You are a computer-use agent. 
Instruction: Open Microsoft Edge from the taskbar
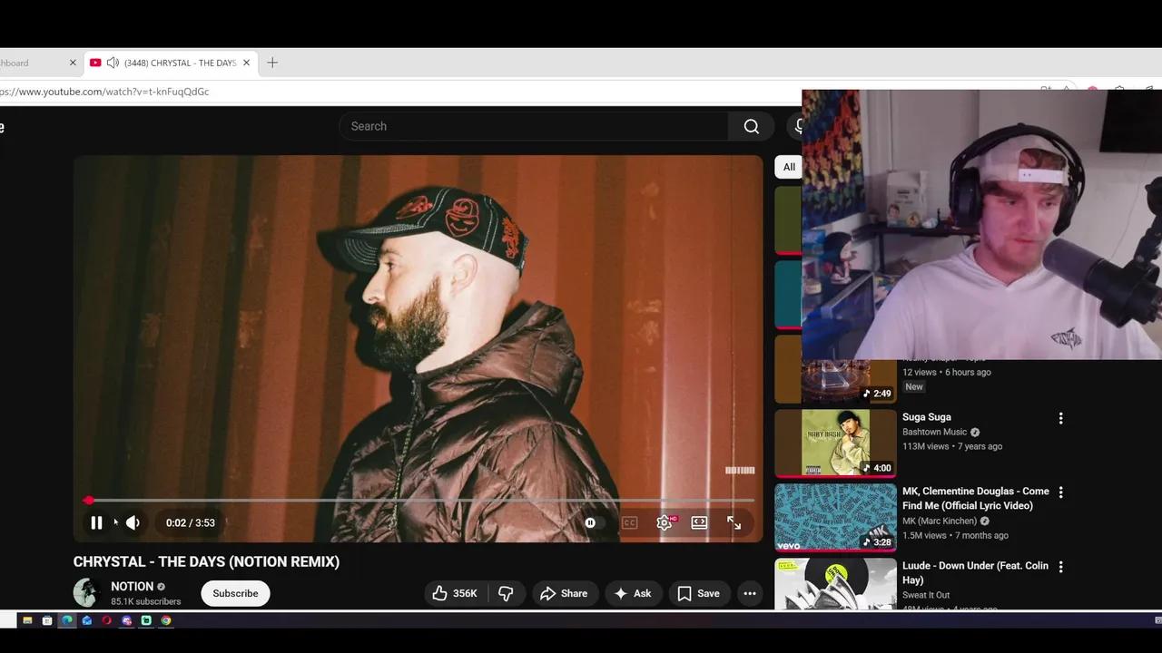tap(67, 620)
